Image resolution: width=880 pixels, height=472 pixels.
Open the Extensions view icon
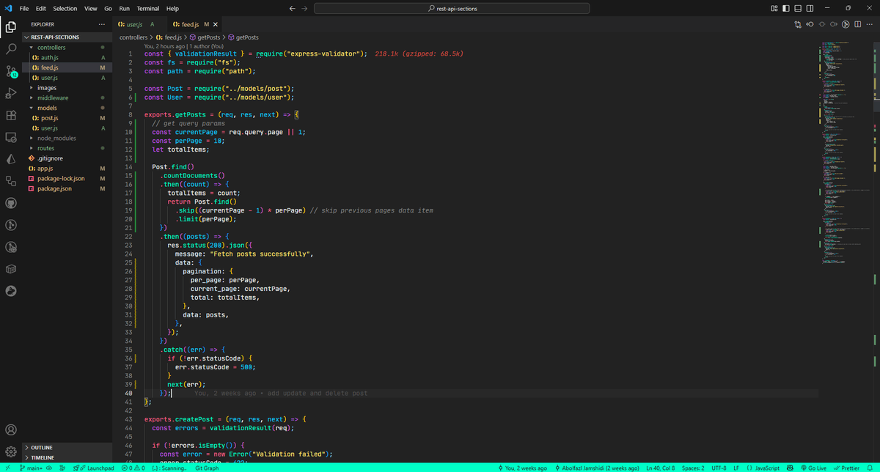(11, 115)
